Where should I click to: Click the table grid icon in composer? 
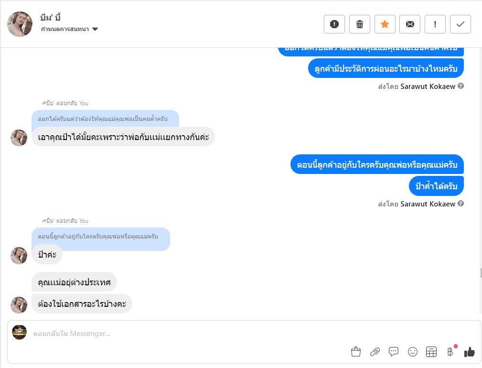click(431, 352)
